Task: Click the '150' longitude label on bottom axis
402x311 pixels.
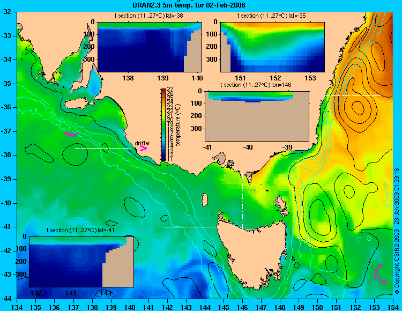Action: 318,307
